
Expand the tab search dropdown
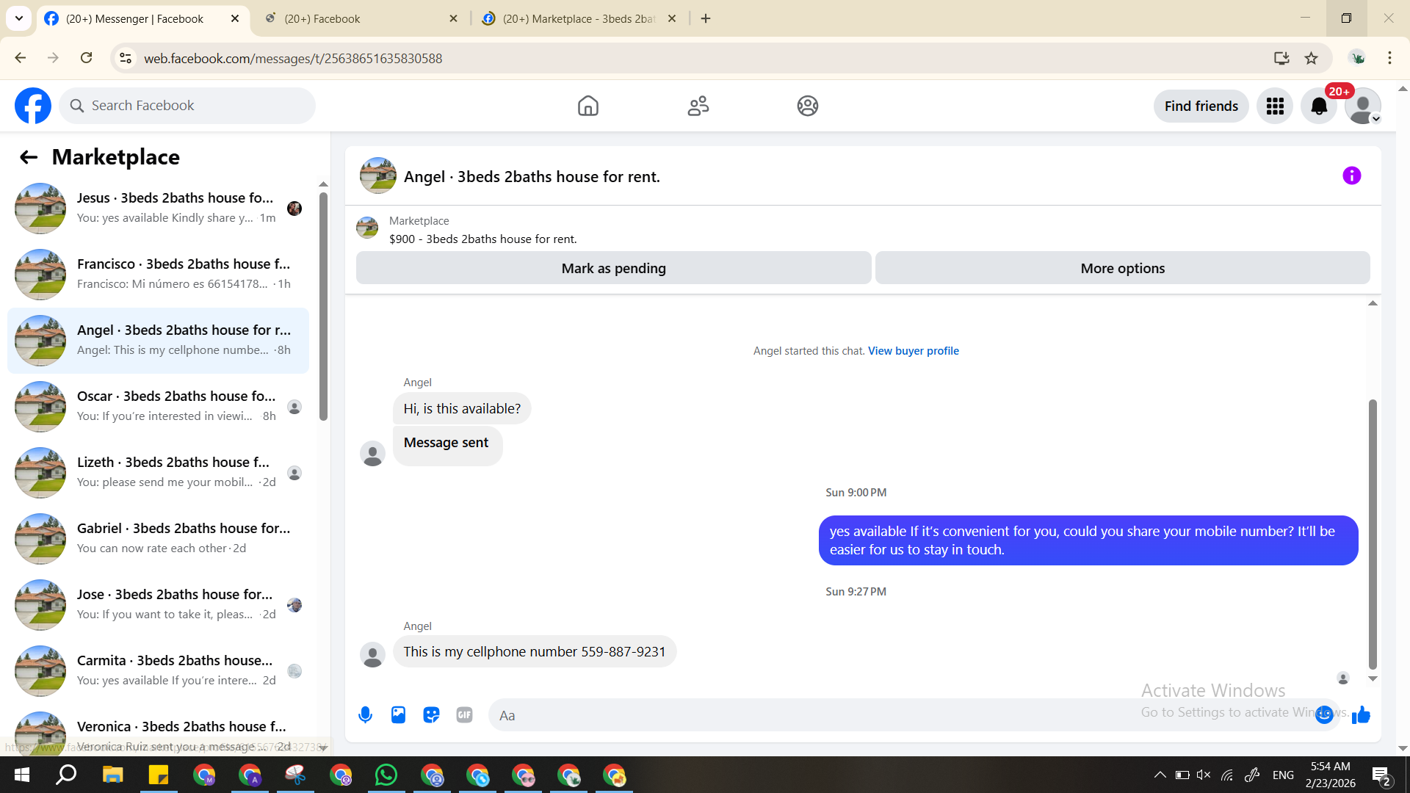tap(19, 19)
